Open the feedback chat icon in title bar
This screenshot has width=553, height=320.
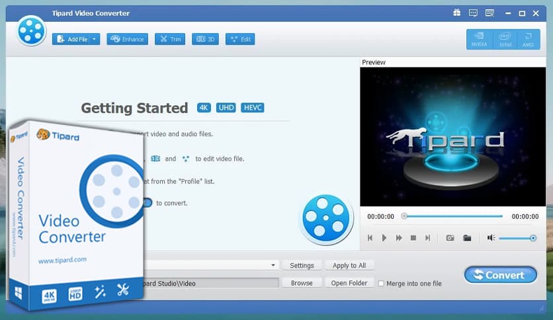[x=473, y=13]
